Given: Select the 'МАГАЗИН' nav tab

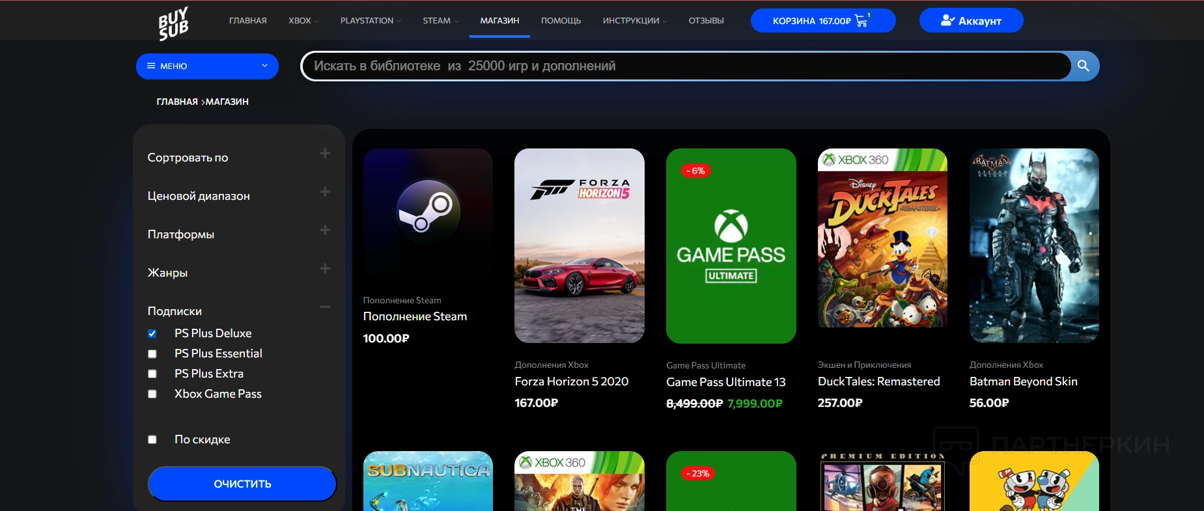Looking at the screenshot, I should click(499, 21).
